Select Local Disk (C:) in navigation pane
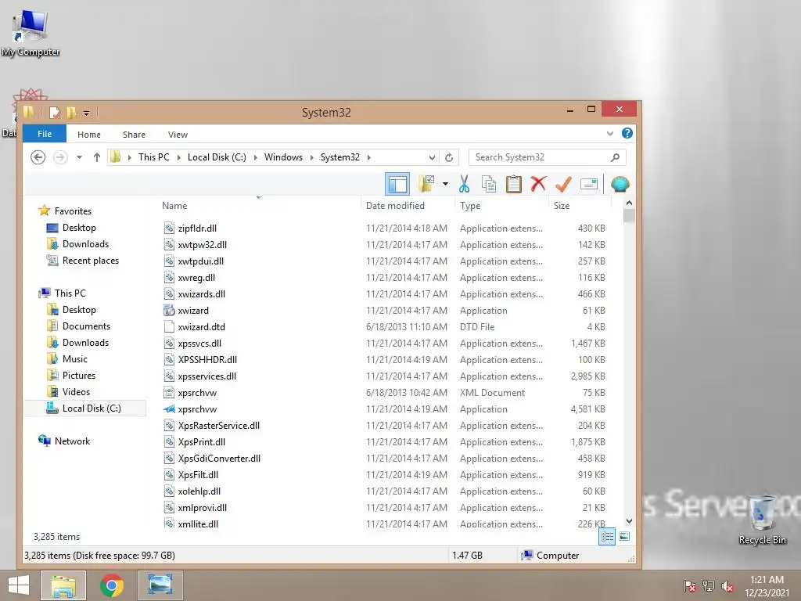Screen dimensions: 801x601 (92, 408)
